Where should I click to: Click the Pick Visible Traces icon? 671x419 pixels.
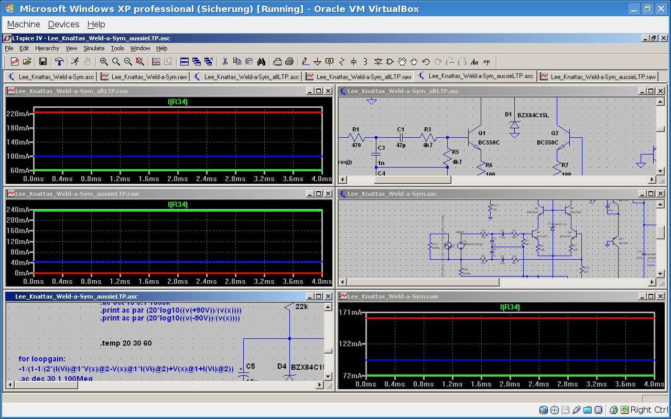tap(156, 61)
